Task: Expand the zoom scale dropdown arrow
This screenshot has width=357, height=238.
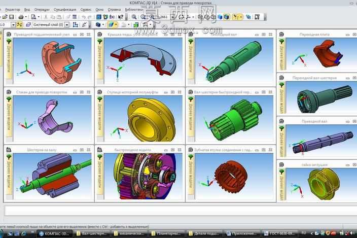Action: pyautogui.click(x=173, y=17)
